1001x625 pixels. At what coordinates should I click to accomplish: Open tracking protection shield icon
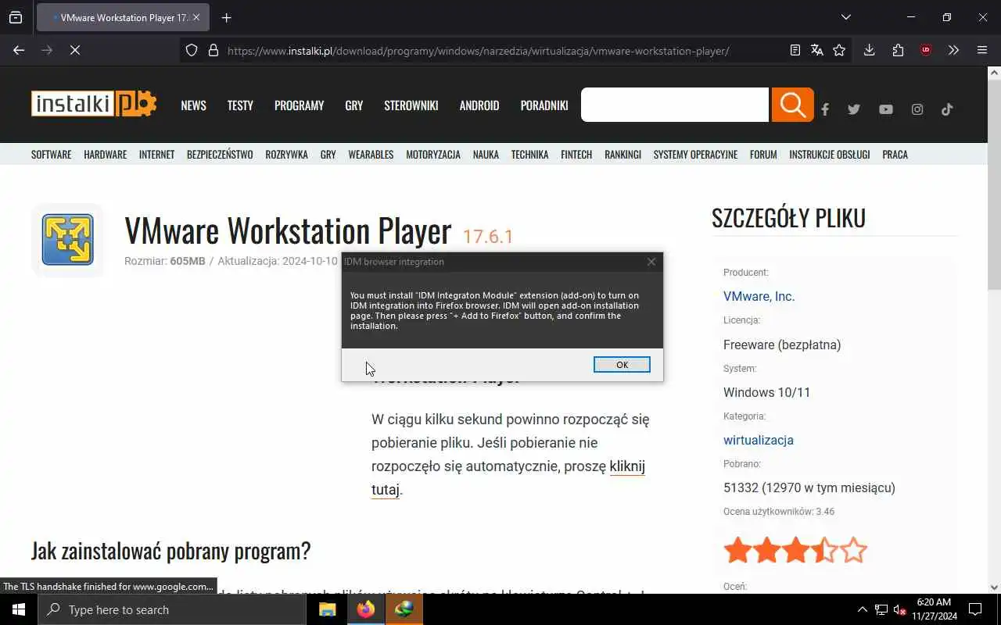click(x=192, y=50)
